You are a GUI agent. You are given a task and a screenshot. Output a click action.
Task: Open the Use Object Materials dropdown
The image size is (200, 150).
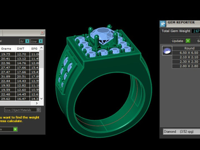pos(22,110)
